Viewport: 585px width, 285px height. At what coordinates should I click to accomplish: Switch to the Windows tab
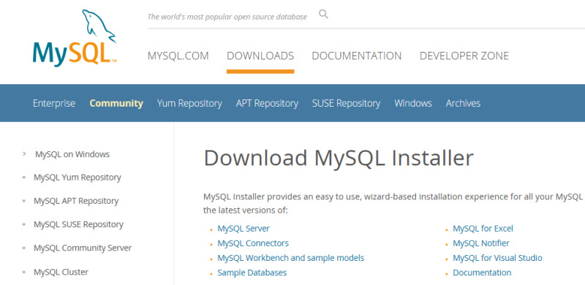[413, 103]
